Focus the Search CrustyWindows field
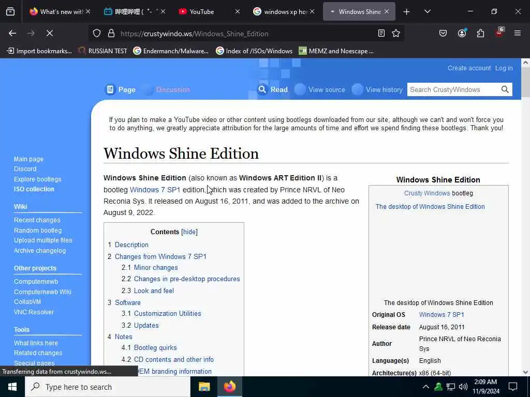Viewport: 530px width, 397px height. (453, 89)
